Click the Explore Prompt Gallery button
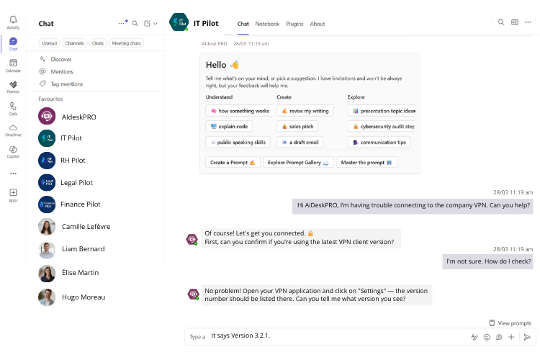The height and width of the screenshot is (360, 540). click(298, 163)
